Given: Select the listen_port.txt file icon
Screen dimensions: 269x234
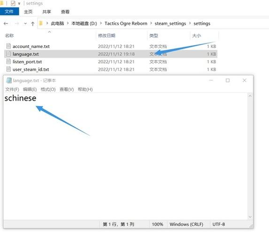Looking at the screenshot, I should coord(8,61).
